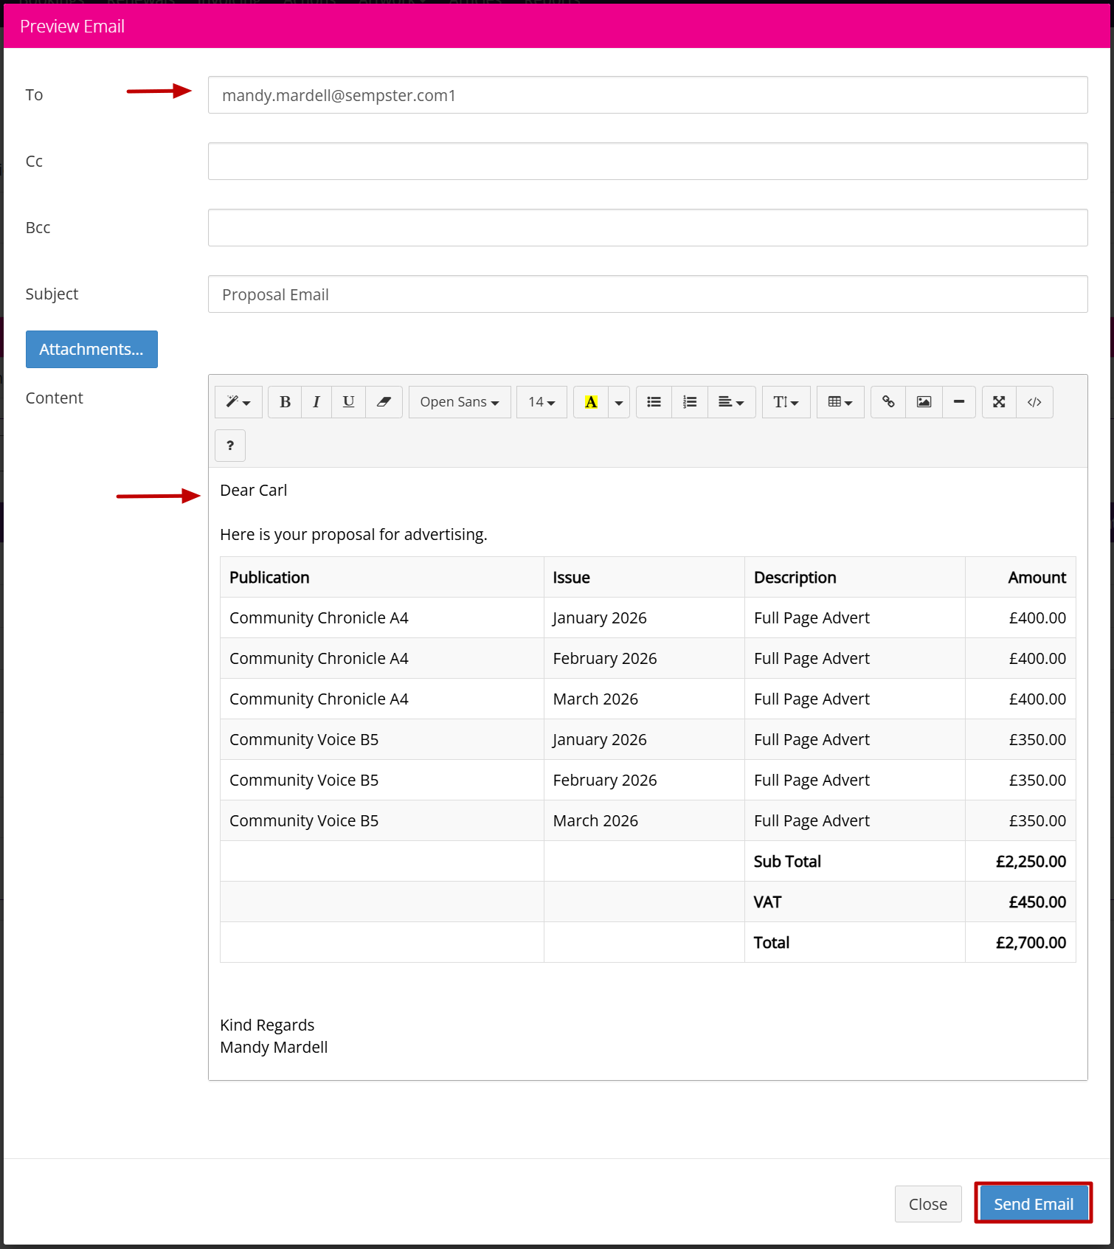The width and height of the screenshot is (1114, 1249).
Task: Insert a horizontal rule line
Action: (959, 402)
